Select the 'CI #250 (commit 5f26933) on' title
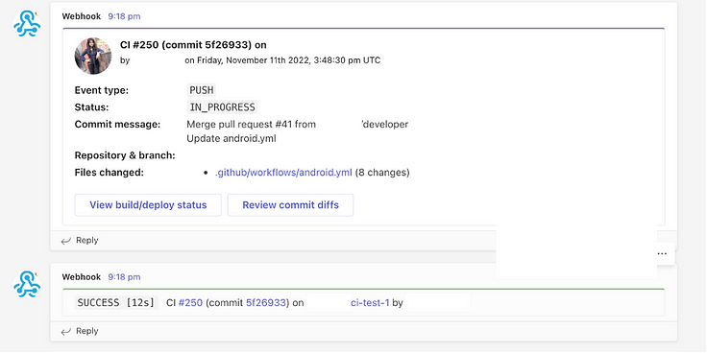The height and width of the screenshot is (353, 707). 193,44
